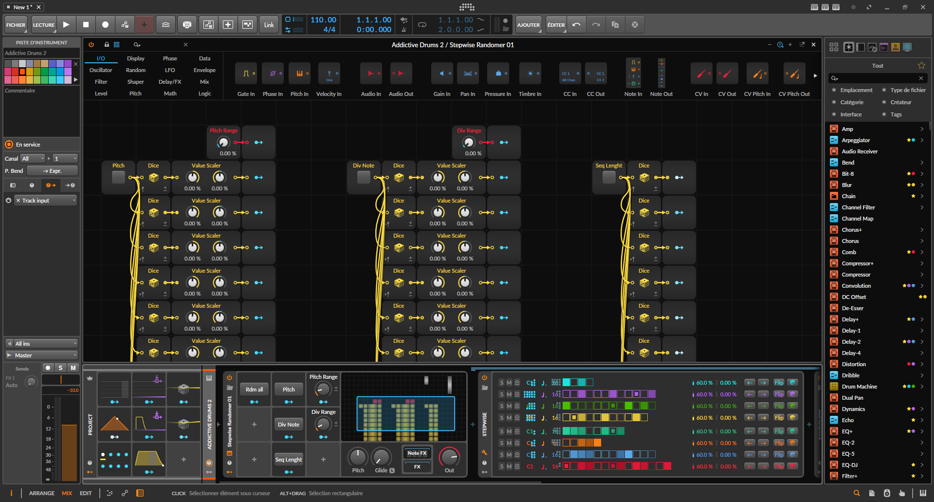
Task: Mute the track with M button
Action: pos(73,368)
